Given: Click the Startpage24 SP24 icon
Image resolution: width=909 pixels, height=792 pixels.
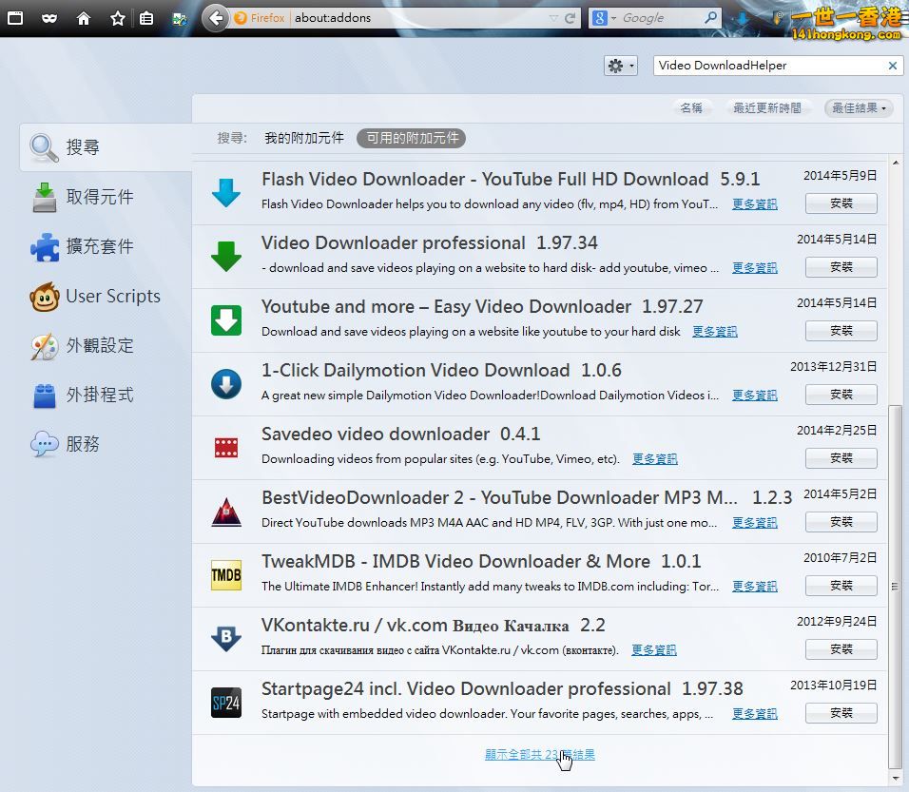Looking at the screenshot, I should point(226,703).
